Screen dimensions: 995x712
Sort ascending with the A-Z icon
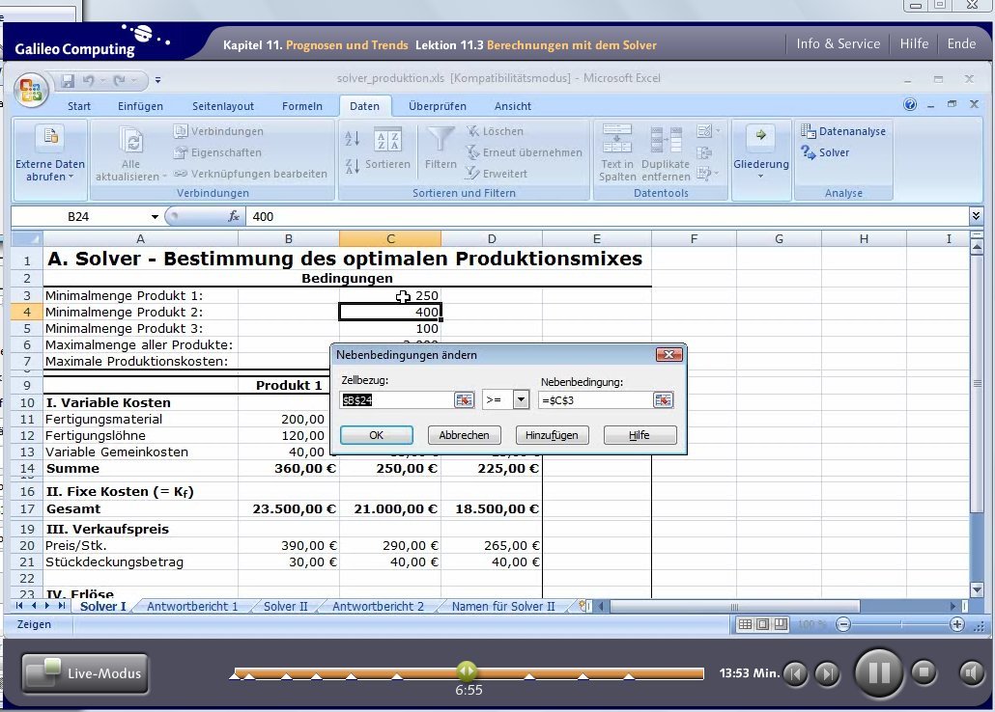point(353,138)
